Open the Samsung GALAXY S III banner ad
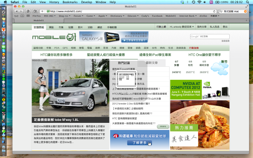253x158 pixels. pyautogui.click(x=114, y=37)
